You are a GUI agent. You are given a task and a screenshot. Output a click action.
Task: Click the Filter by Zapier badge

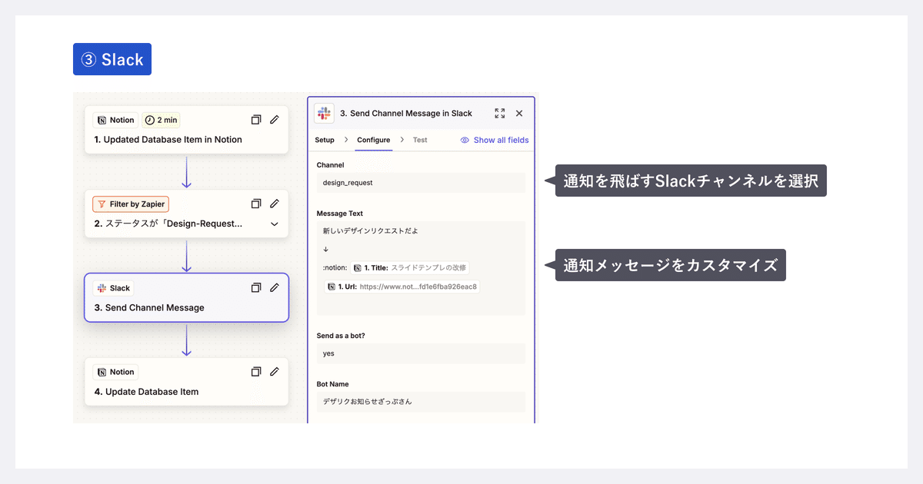[131, 204]
